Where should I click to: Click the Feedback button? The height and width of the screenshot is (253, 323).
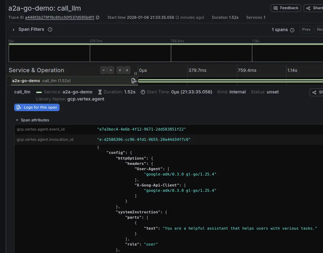[286, 8]
